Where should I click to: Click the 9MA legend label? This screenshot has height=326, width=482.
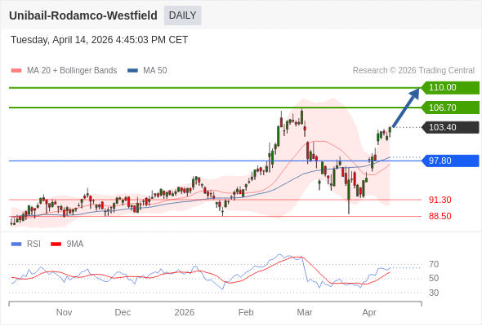(75, 244)
